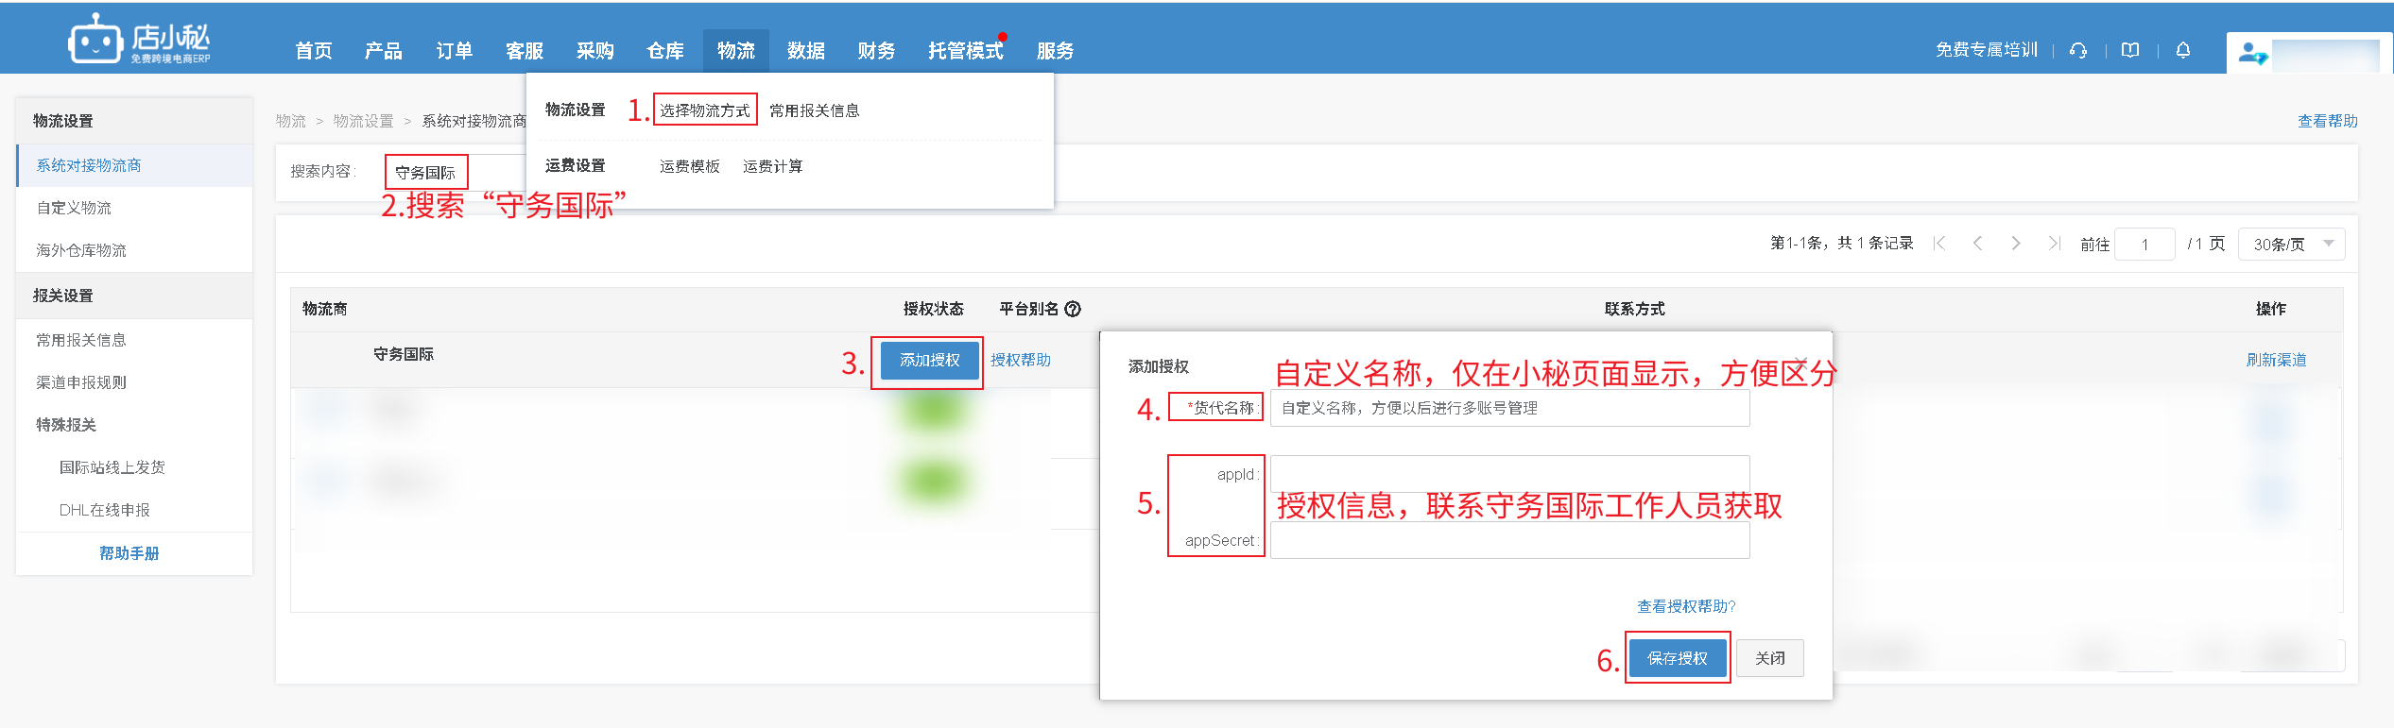2394x728 pixels.
Task: Open the help manual book icon
Action: point(2130,51)
